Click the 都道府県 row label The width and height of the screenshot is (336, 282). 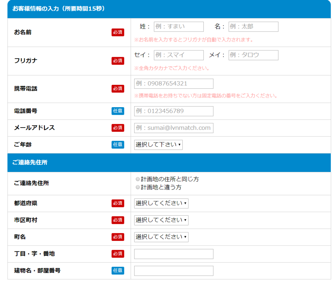point(26,203)
